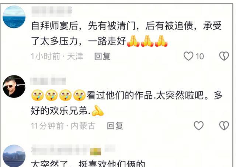The image size is (236, 167).
Task: Click the 11分钟前 · 内蒙古 timestamp
Action: tap(63, 126)
